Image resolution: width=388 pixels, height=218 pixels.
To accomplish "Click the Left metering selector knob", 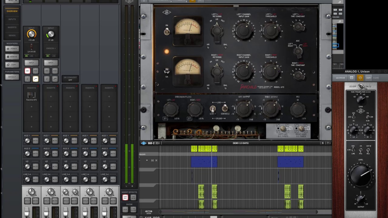I will [x=217, y=31].
